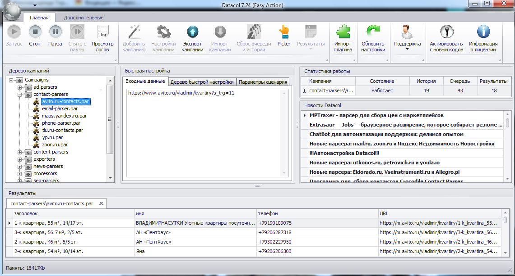Select avito.ru-contacts.par campaign
Viewport: 515px width, 276px height.
click(x=65, y=102)
